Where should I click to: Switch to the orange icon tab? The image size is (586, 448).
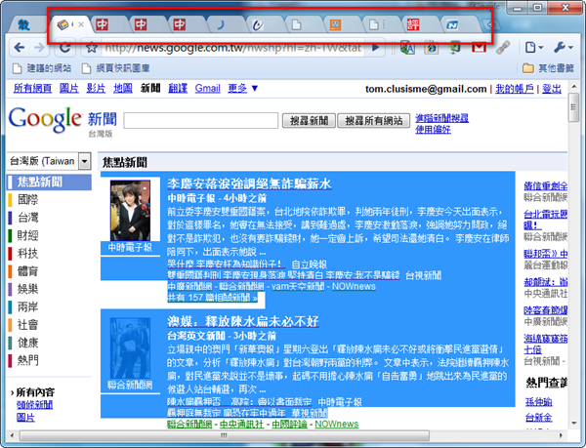click(x=335, y=25)
